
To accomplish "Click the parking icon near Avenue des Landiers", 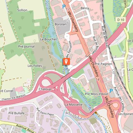I will [111, 91].
